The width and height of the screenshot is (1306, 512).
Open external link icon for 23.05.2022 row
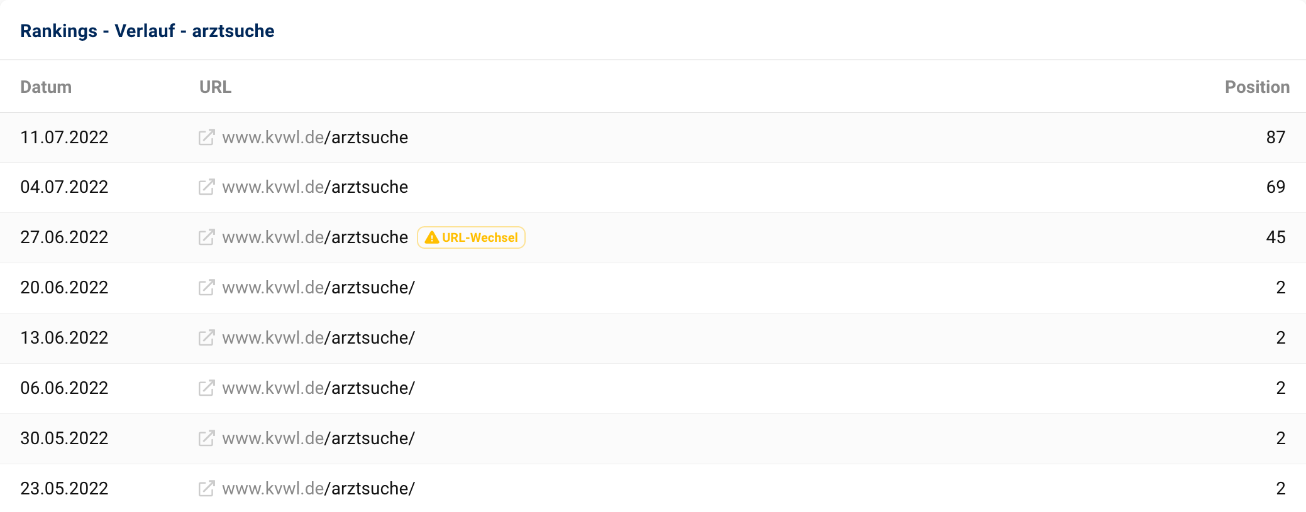pos(206,489)
